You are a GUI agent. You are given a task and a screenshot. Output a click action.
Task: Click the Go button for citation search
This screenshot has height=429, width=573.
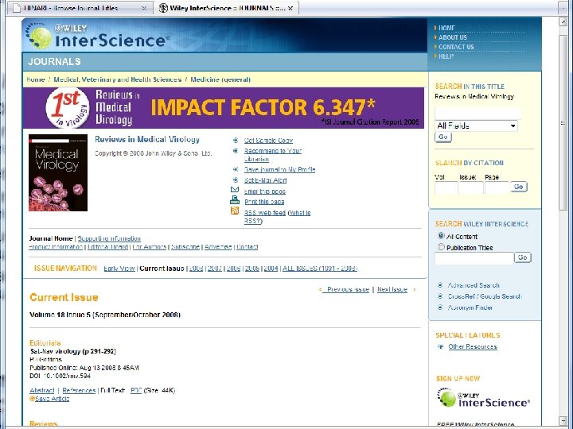coord(519,187)
